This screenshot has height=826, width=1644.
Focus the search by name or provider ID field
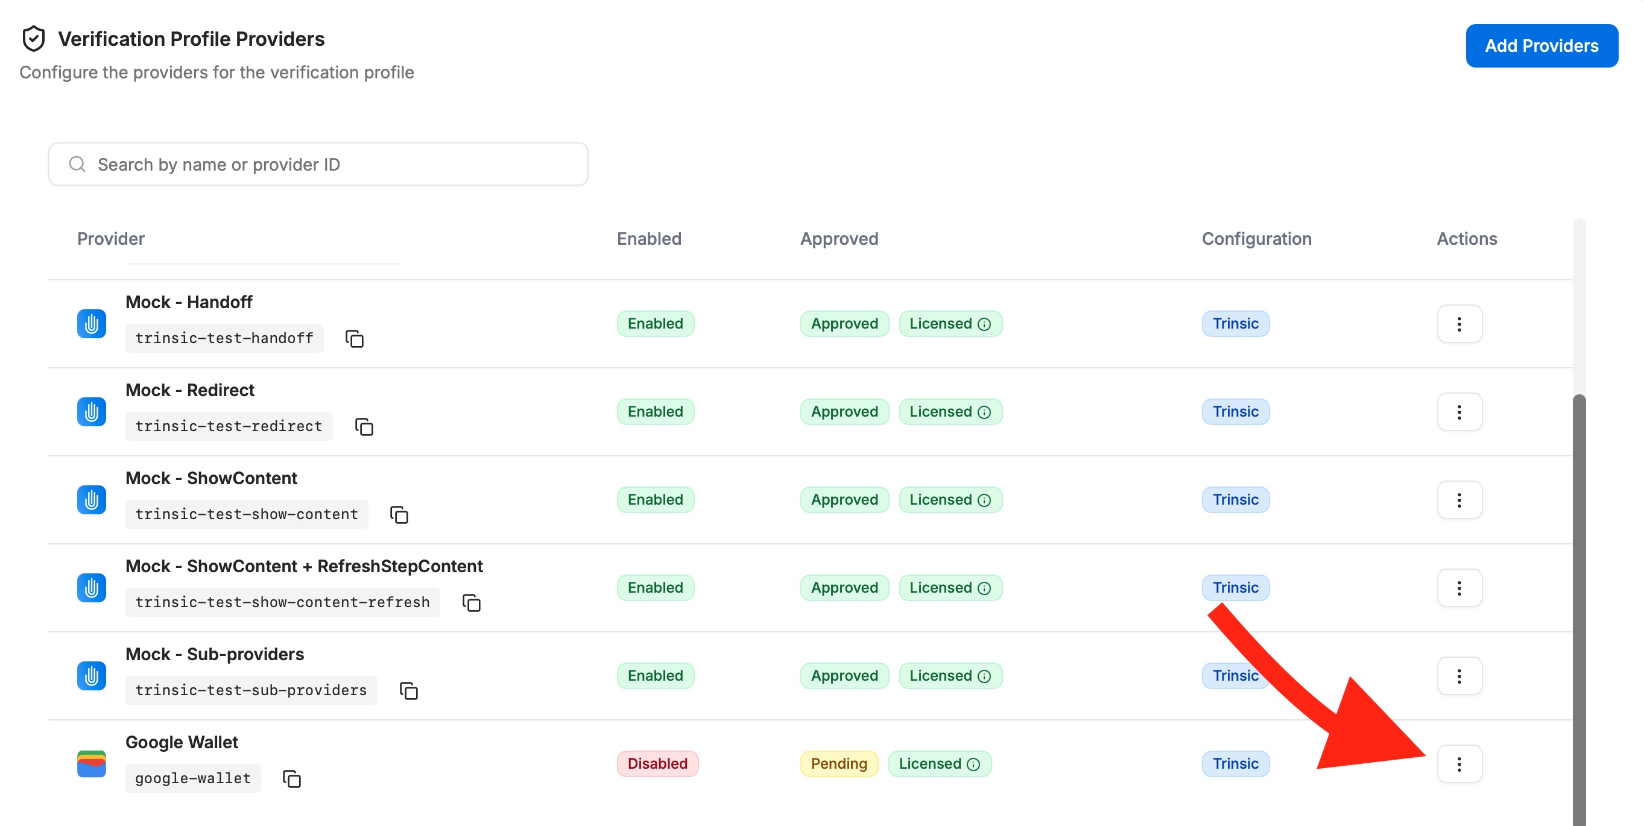pos(319,165)
